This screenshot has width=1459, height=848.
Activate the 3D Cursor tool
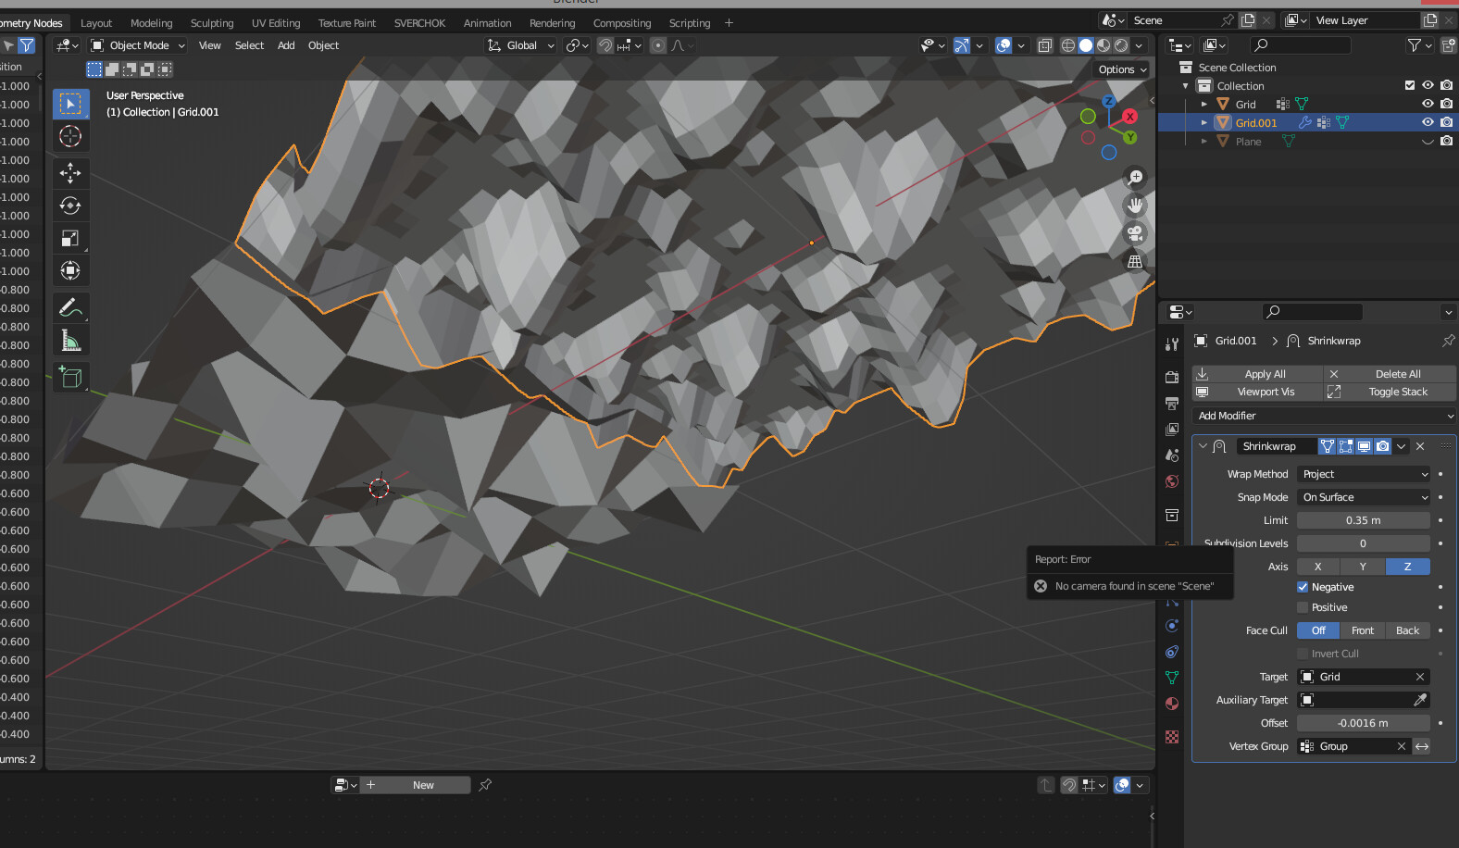70,136
